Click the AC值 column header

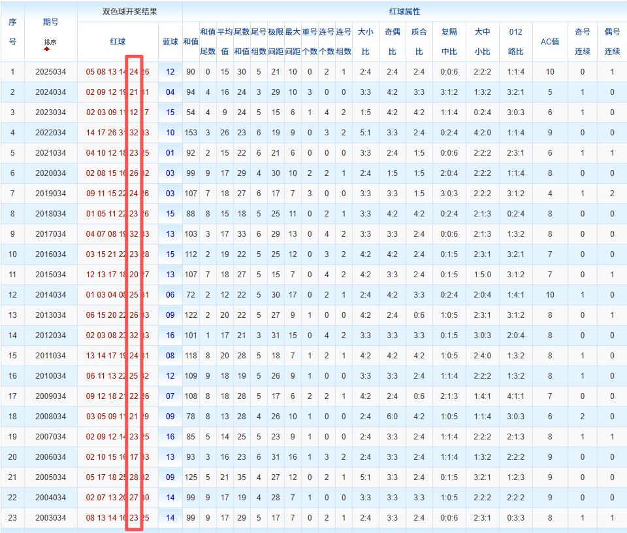pos(550,41)
